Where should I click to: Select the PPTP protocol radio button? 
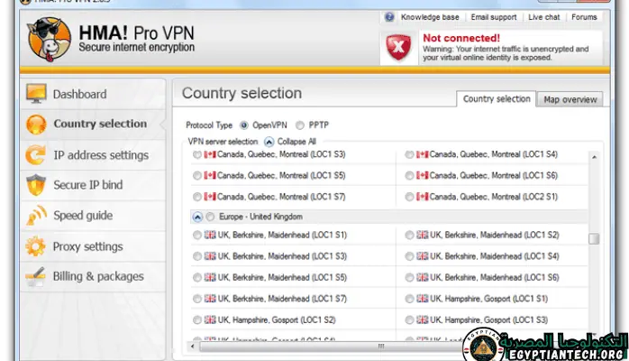(300, 125)
